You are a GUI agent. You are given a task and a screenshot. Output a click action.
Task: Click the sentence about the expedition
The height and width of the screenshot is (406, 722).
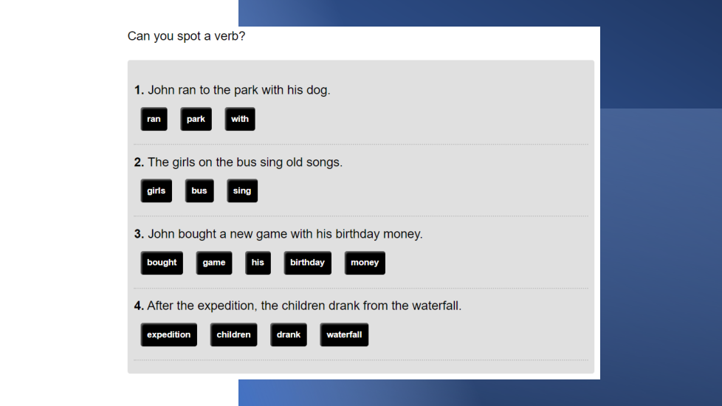tap(303, 306)
